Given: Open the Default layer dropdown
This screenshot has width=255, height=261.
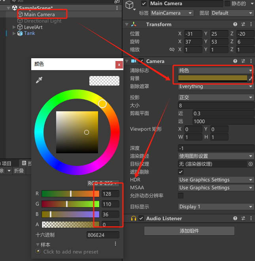Looking at the screenshot, I should [232, 13].
